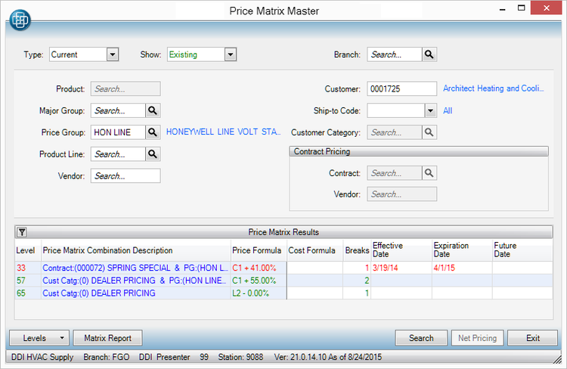Image resolution: width=567 pixels, height=369 pixels.
Task: Open Branch search magnifier
Action: point(429,54)
